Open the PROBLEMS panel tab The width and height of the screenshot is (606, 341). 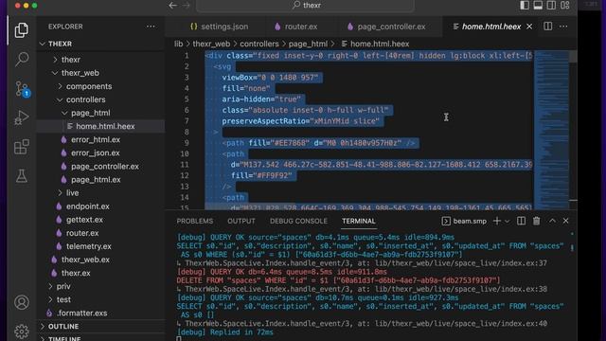pos(195,221)
